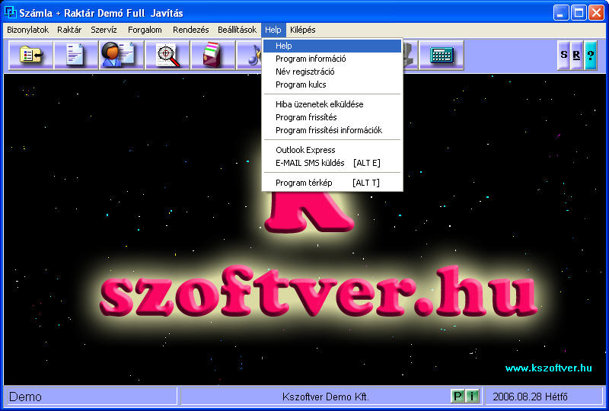Select highlighted Help entry in dropdown

tap(333, 46)
